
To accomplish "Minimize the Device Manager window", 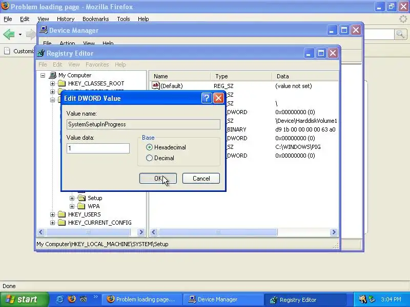I will (x=332, y=30).
